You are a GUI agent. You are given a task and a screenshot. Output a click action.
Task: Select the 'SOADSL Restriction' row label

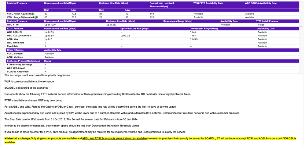pos(18,72)
